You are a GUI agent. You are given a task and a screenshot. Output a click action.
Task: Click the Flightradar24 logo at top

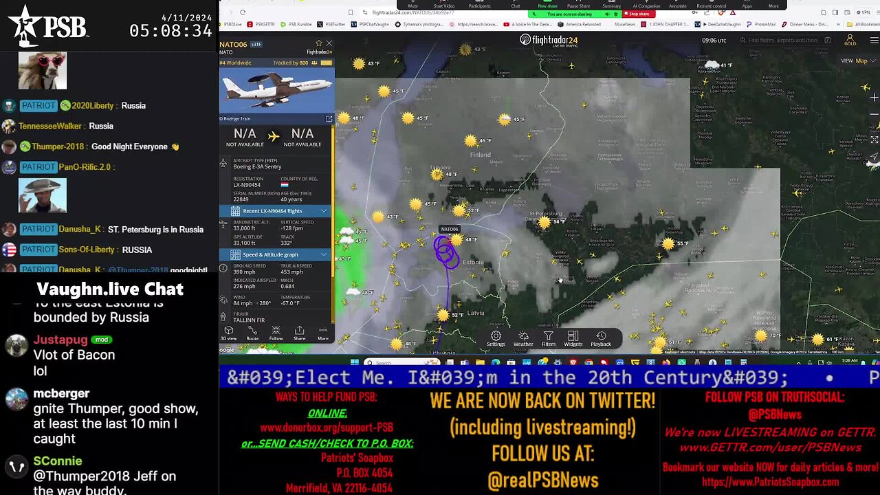point(548,40)
